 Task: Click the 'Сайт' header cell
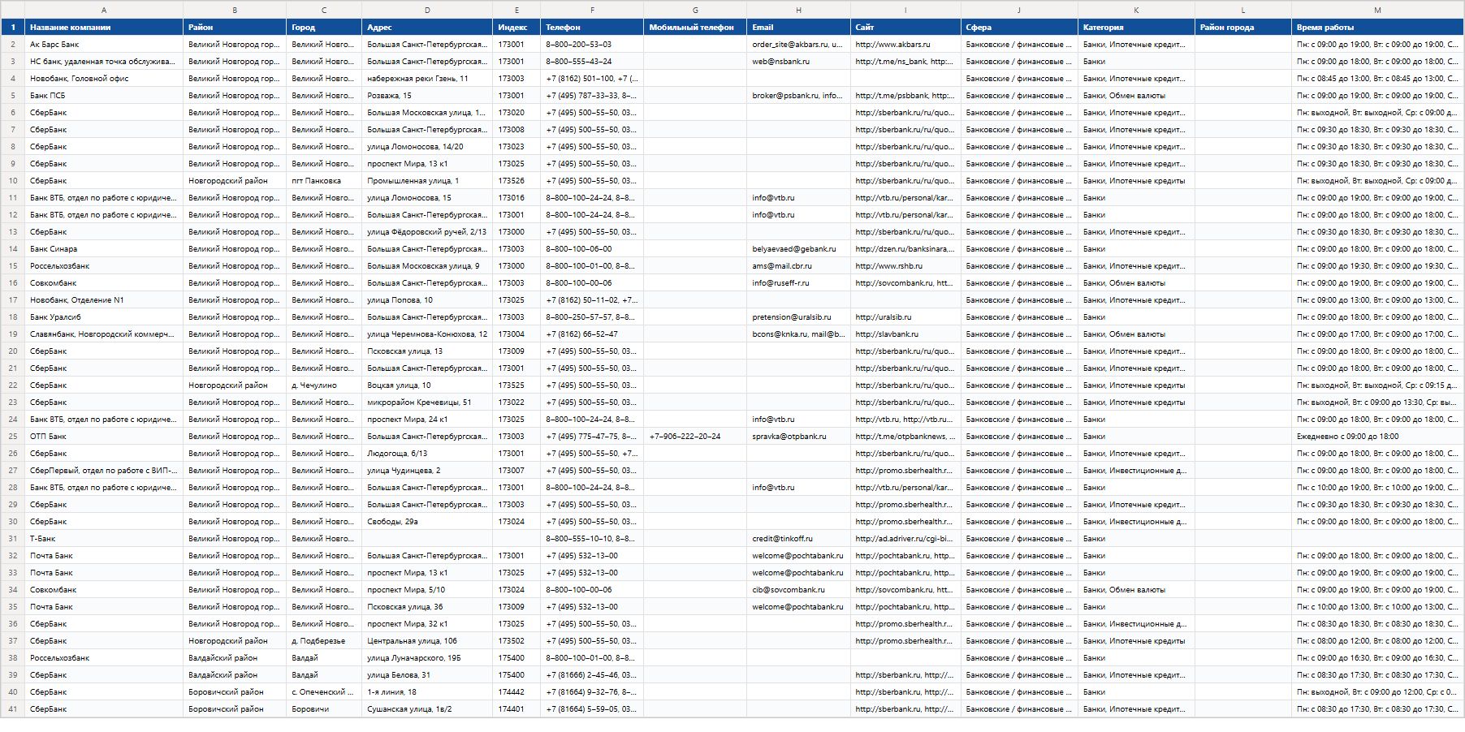(x=905, y=27)
